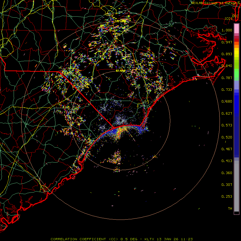Image resolution: width=241 pixels, height=241 pixels.
Task: Click the DCC product label
Action: click(x=235, y=16)
